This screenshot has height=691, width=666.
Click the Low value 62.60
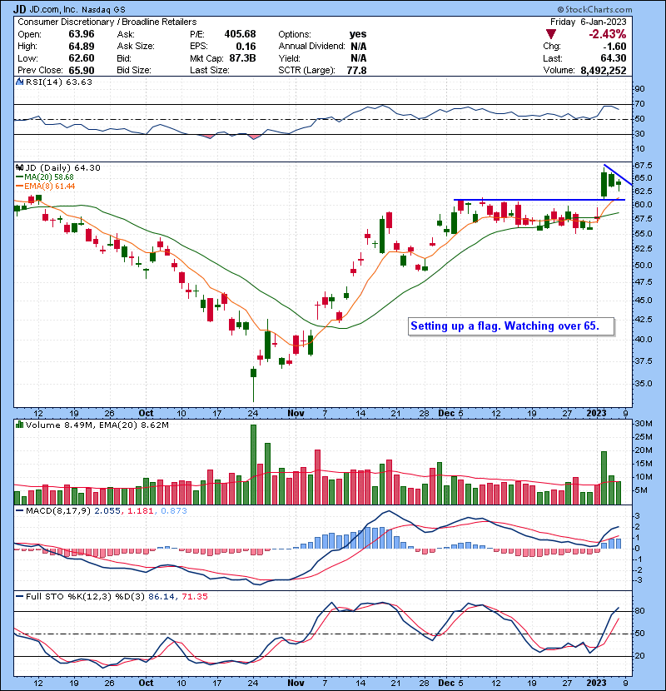click(x=82, y=58)
